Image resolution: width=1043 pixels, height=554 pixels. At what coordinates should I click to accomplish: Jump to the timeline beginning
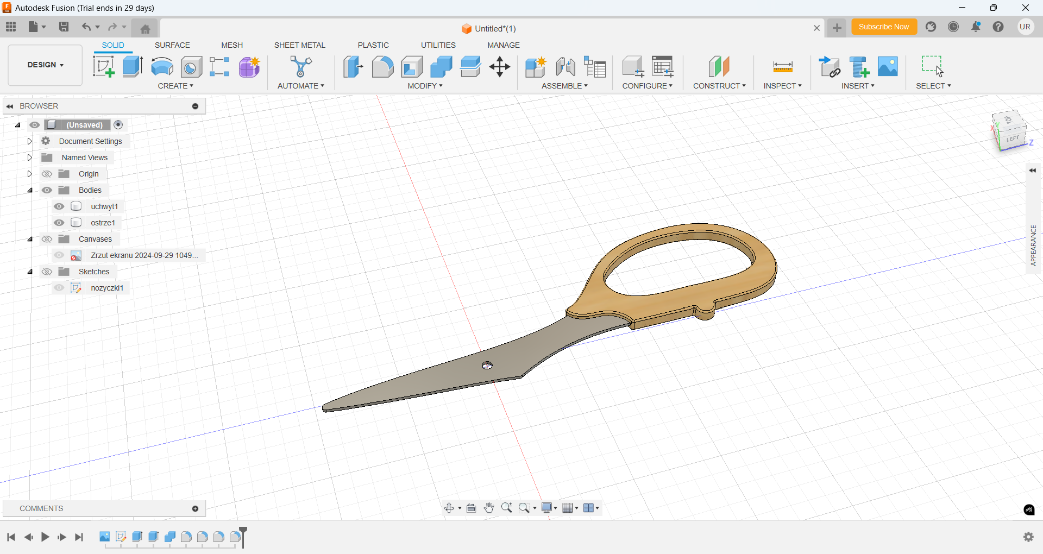pos(11,537)
